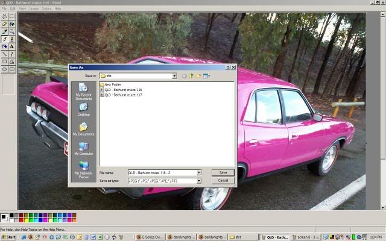Open My Documents in places bar
This screenshot has width=386, height=241.
point(83,130)
